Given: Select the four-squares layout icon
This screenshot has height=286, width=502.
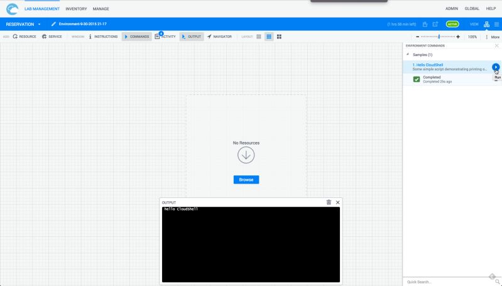Looking at the screenshot, I should tap(279, 37).
